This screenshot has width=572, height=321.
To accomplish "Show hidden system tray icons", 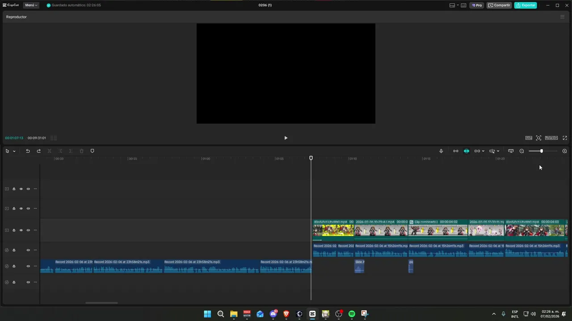I will [494, 314].
